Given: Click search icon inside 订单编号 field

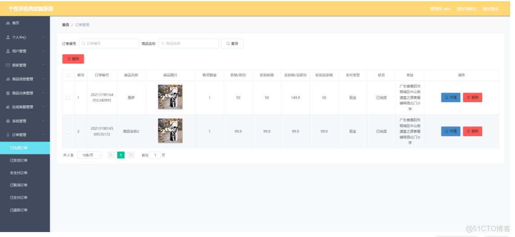Looking at the screenshot, I should tap(83, 43).
